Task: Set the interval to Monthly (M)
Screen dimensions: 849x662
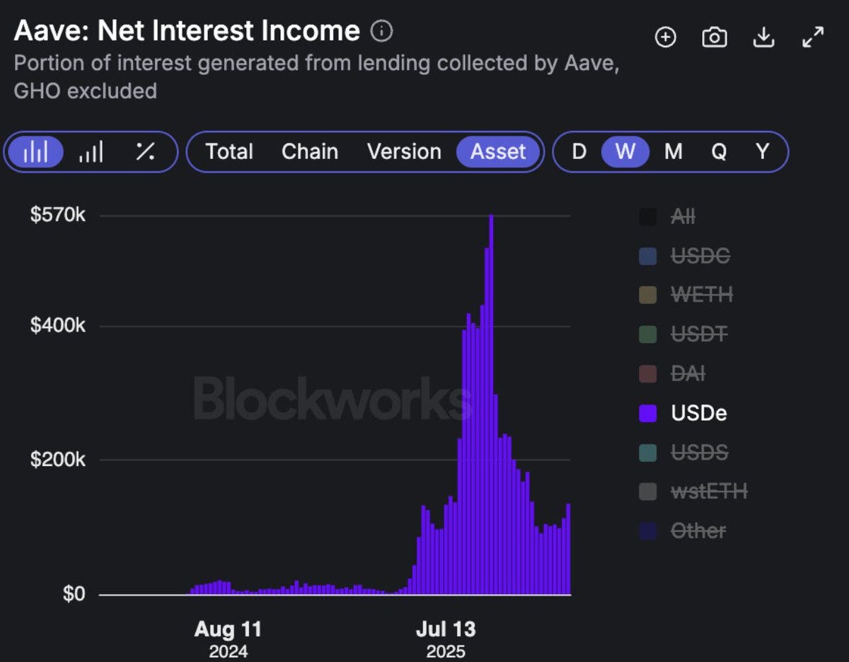Action: [674, 151]
